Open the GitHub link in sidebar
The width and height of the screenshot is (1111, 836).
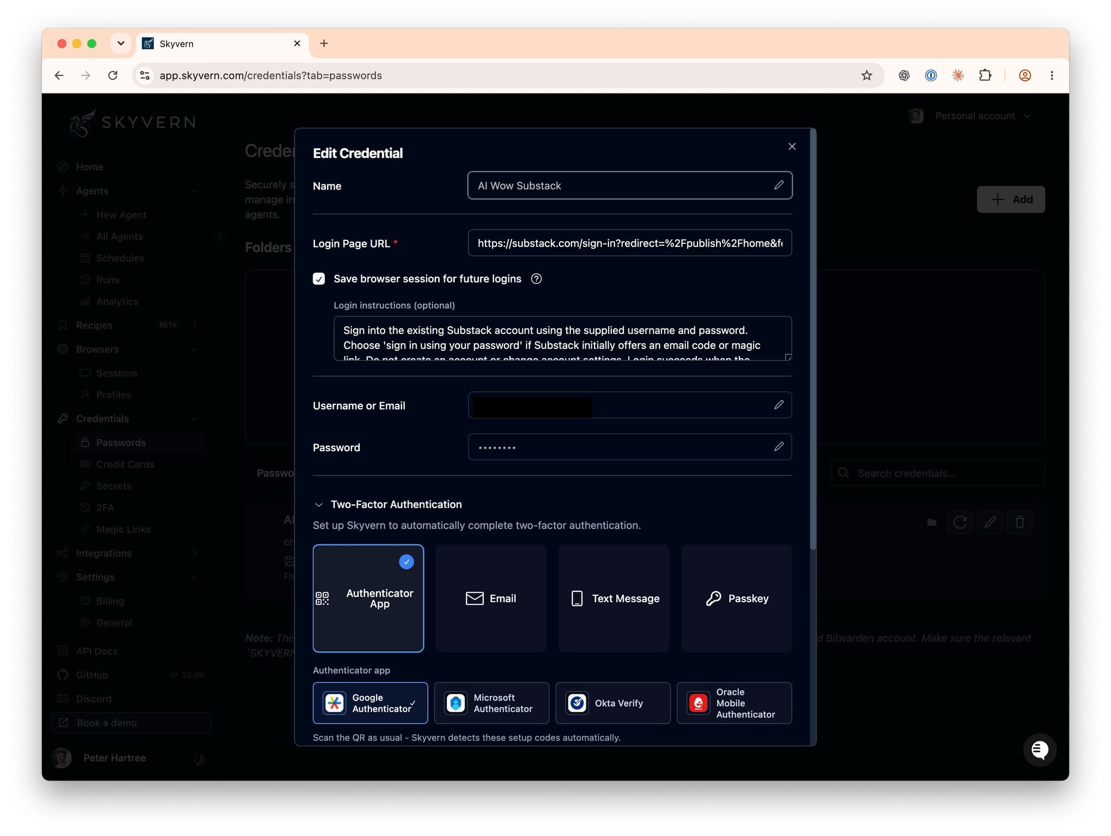click(x=92, y=675)
